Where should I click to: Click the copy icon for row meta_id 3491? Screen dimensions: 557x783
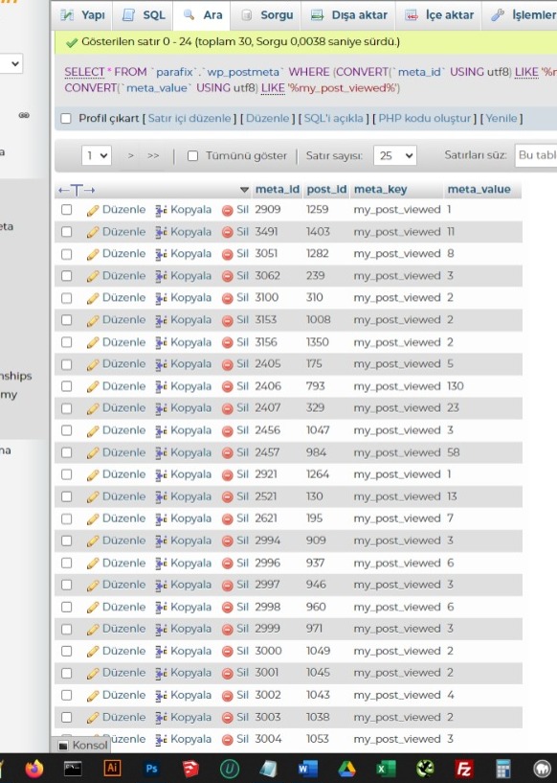[x=161, y=232]
